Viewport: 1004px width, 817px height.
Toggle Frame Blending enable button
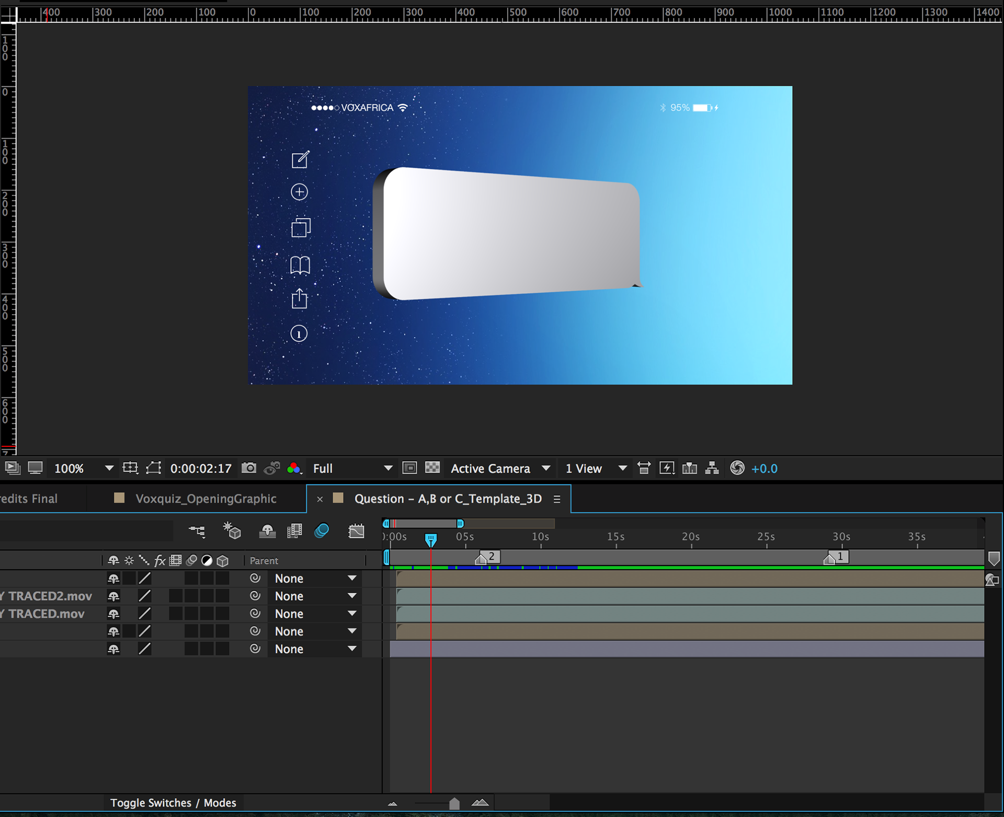(x=294, y=531)
